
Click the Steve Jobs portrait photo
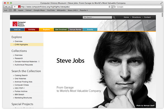[x=124, y=70]
